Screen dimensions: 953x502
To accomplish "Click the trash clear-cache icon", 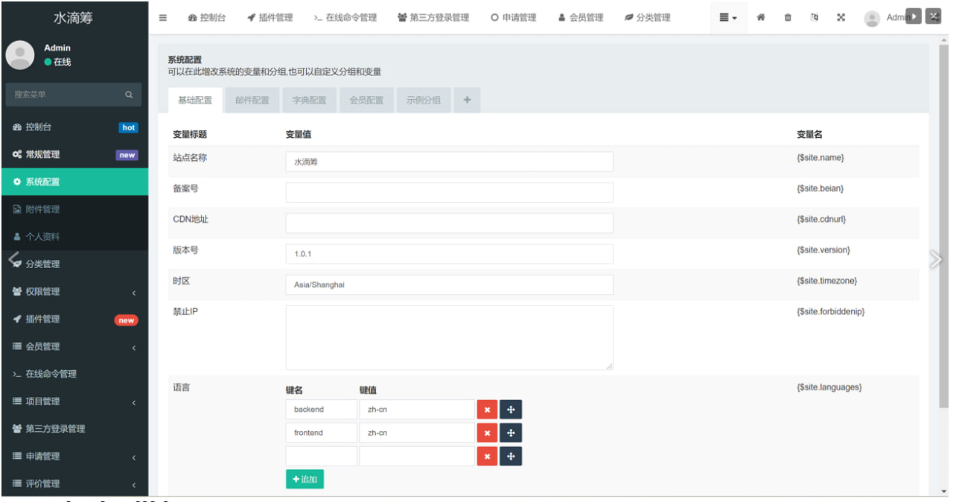I will tap(788, 18).
